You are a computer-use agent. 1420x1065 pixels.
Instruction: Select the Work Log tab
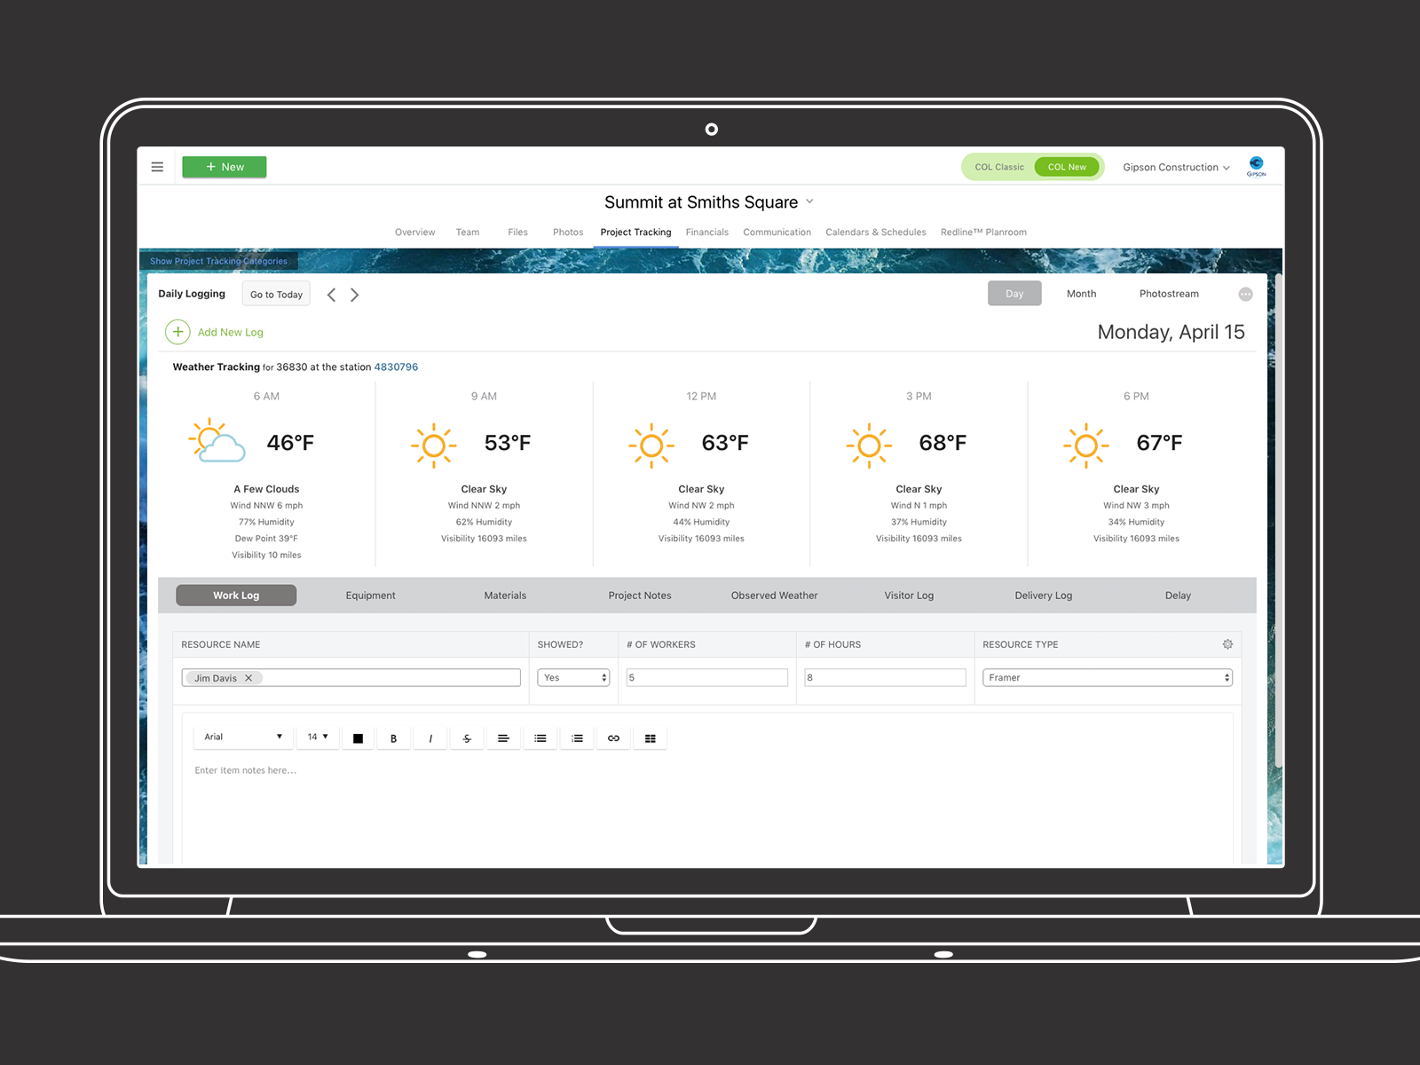236,596
